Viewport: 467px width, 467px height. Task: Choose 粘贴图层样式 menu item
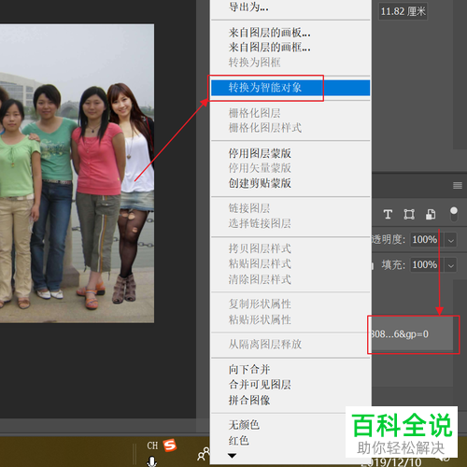pos(290,264)
